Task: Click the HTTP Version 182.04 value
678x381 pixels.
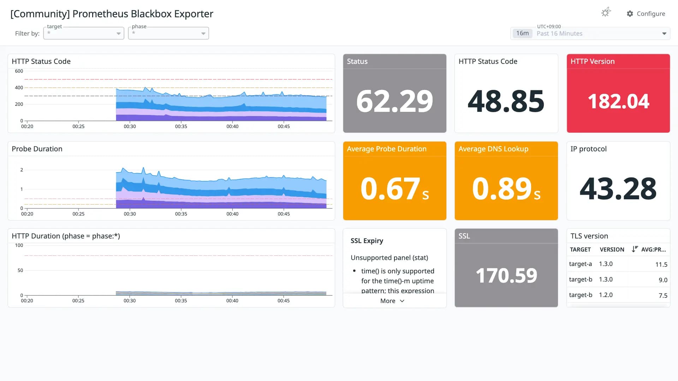Action: click(618, 102)
